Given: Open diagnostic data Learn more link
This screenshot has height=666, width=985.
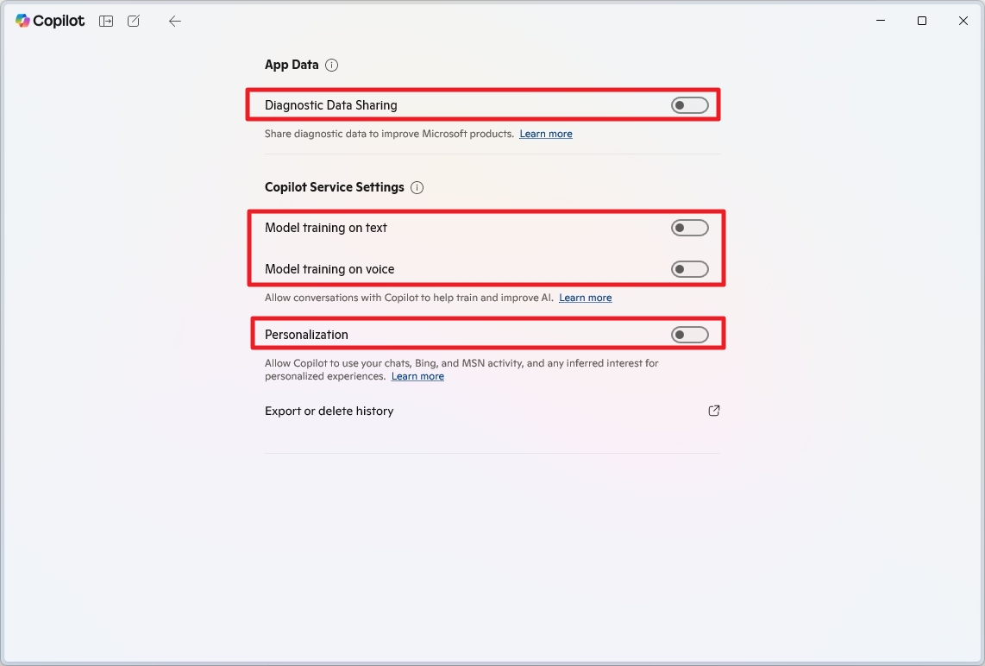Looking at the screenshot, I should tap(546, 134).
